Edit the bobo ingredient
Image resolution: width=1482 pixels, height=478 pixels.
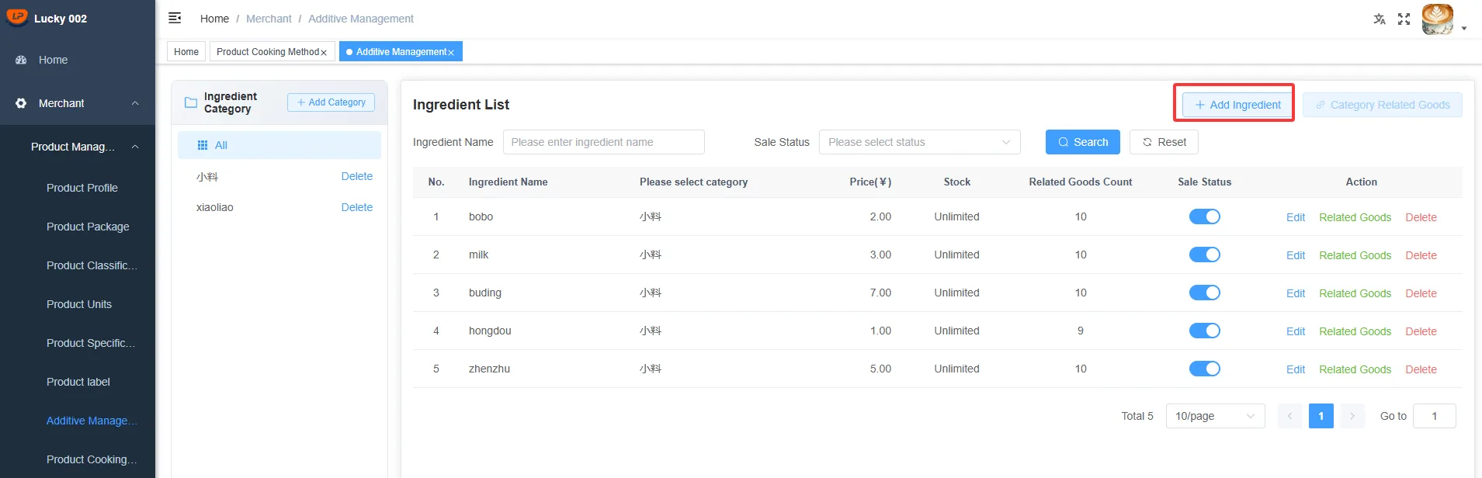coord(1296,217)
